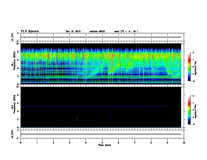Screen dimensions: 207x160
Task: Click the ch.1 colorbar log(PSD) label
Action: pos(195,68)
